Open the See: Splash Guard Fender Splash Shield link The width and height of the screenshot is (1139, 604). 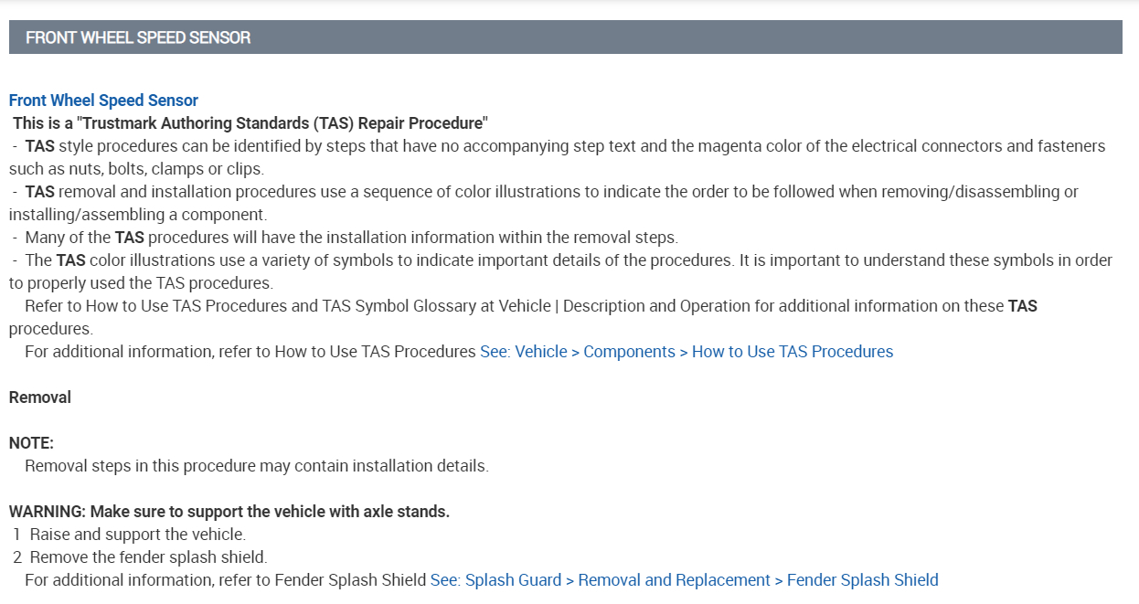684,580
